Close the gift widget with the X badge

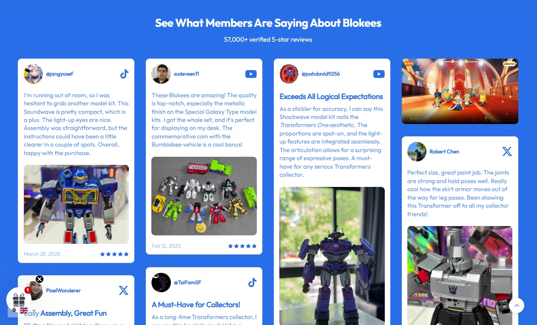40,279
